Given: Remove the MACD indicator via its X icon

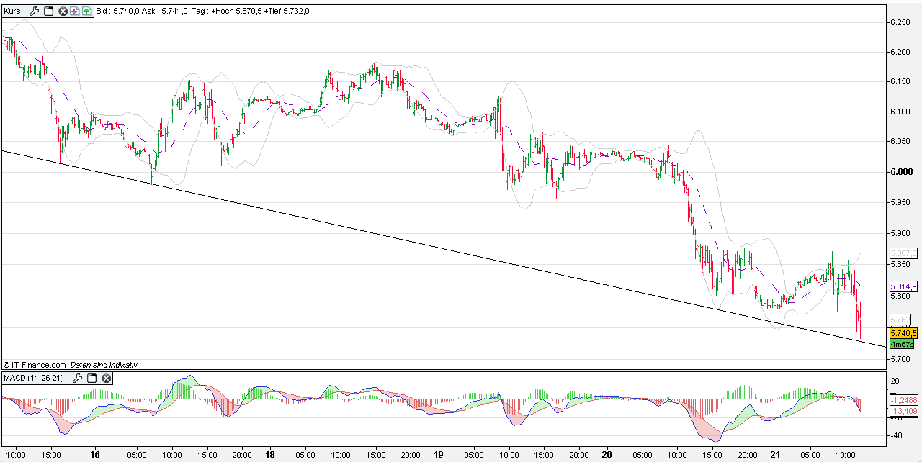Looking at the screenshot, I should [106, 379].
